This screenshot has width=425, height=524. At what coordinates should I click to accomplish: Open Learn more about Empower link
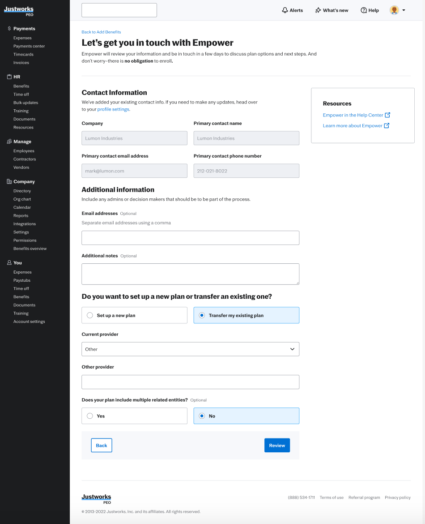[353, 126]
